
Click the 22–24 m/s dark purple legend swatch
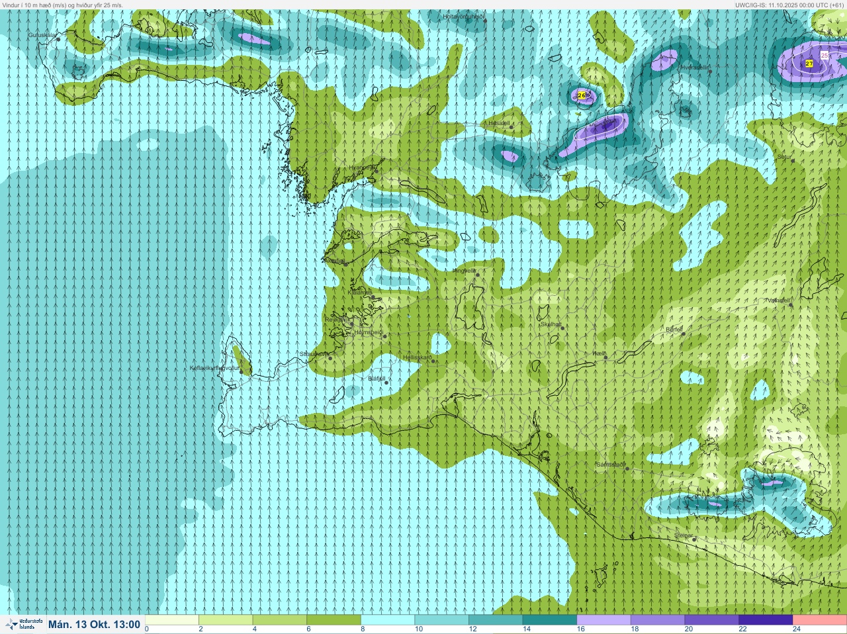point(766,620)
